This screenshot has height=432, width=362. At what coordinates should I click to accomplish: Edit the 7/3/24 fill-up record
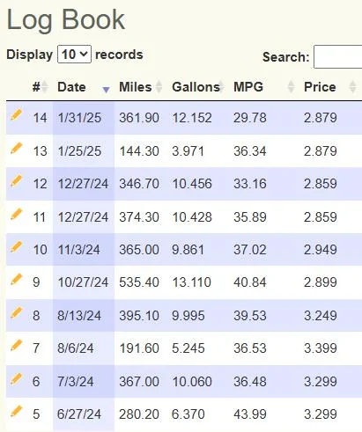point(17,378)
